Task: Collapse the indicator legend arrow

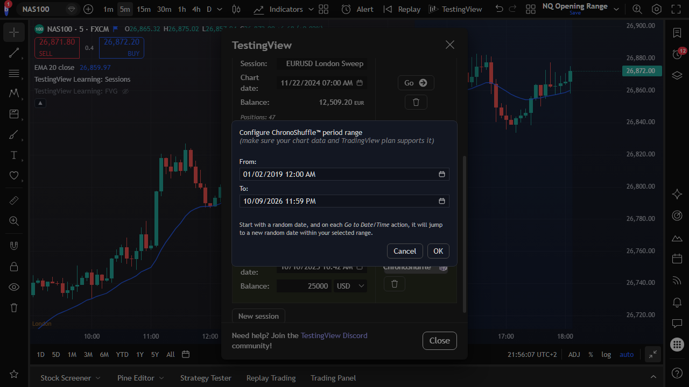Action: pyautogui.click(x=40, y=103)
